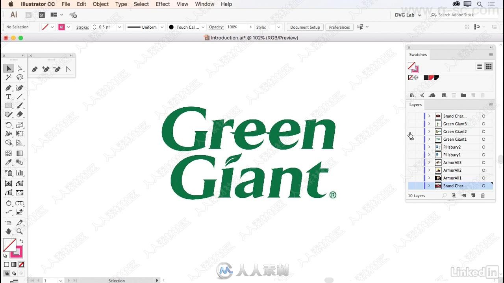
Task: Open the DVG Lab workspace switcher
Action: (408, 15)
